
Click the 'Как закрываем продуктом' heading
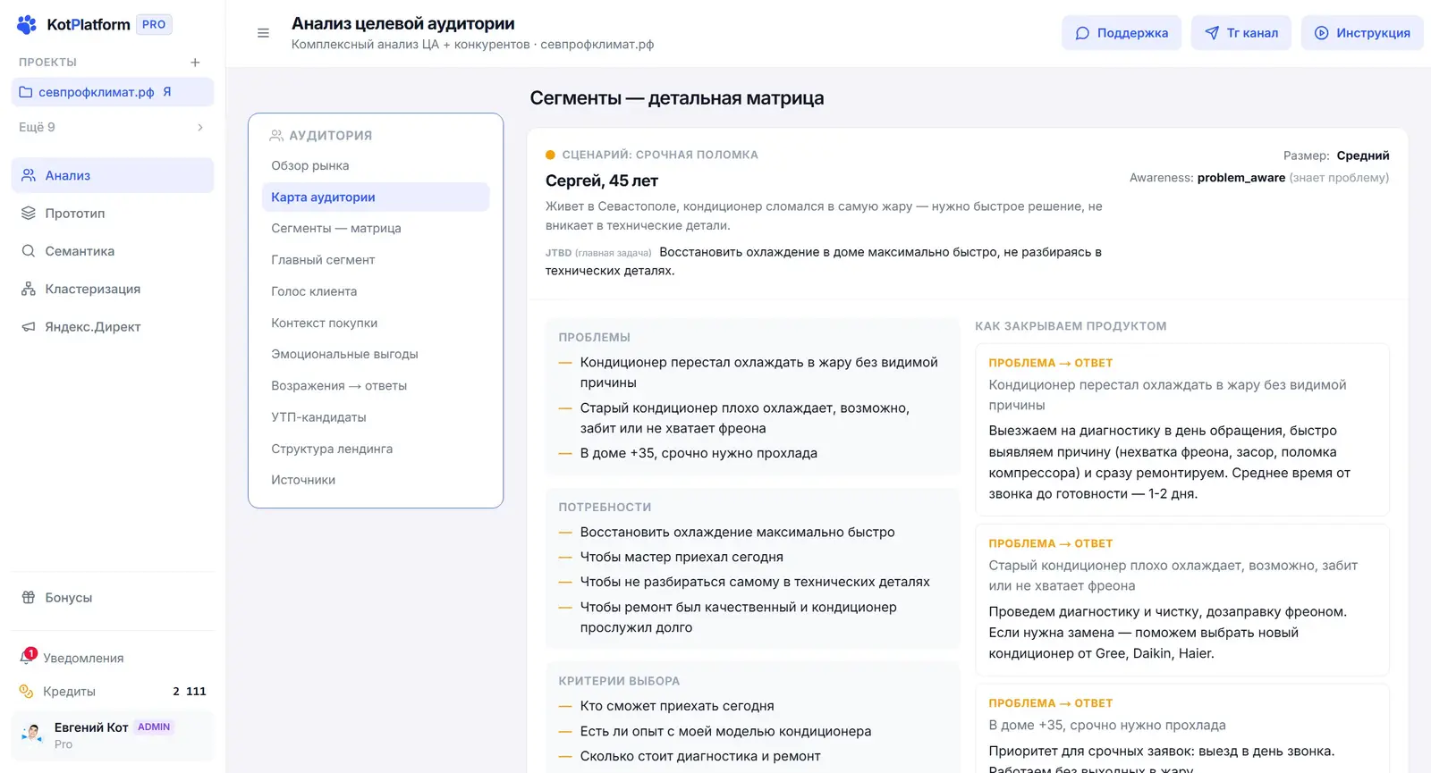click(x=1071, y=326)
